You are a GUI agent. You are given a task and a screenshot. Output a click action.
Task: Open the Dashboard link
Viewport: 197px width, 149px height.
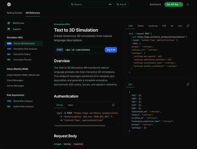(x=155, y=4)
